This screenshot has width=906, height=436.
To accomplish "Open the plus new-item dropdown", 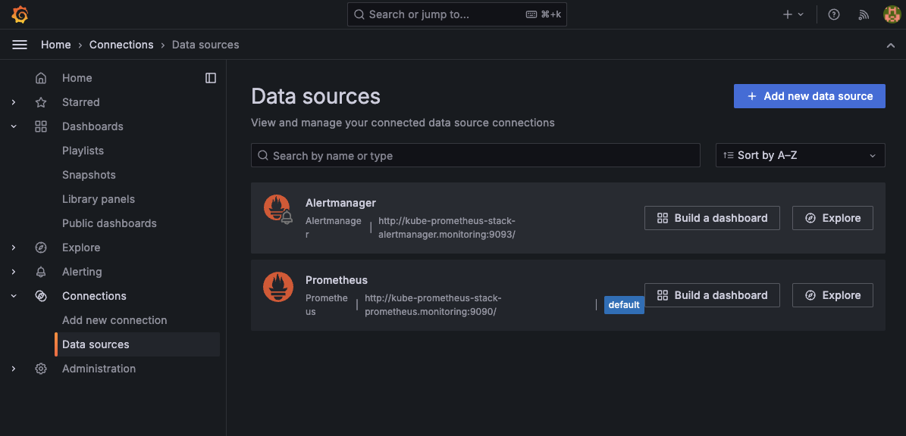I will [x=793, y=14].
